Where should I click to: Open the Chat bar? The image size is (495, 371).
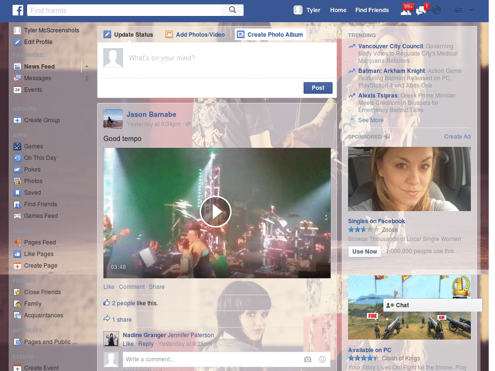click(x=433, y=305)
